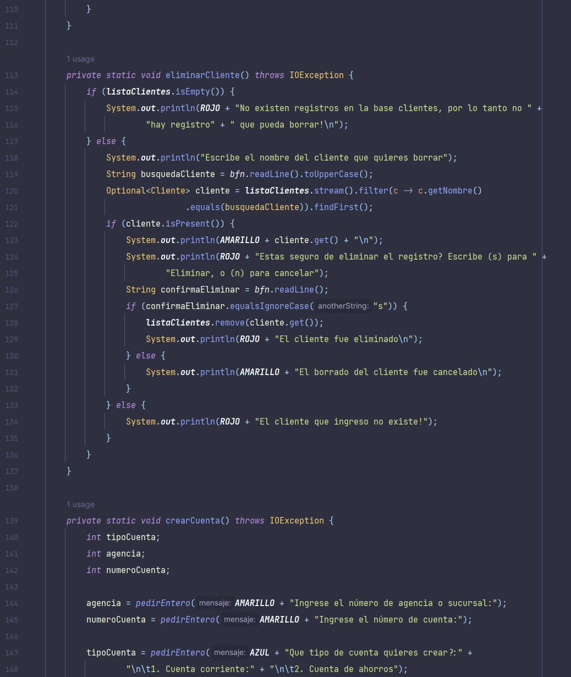Click getNombre on line 120

(451, 191)
